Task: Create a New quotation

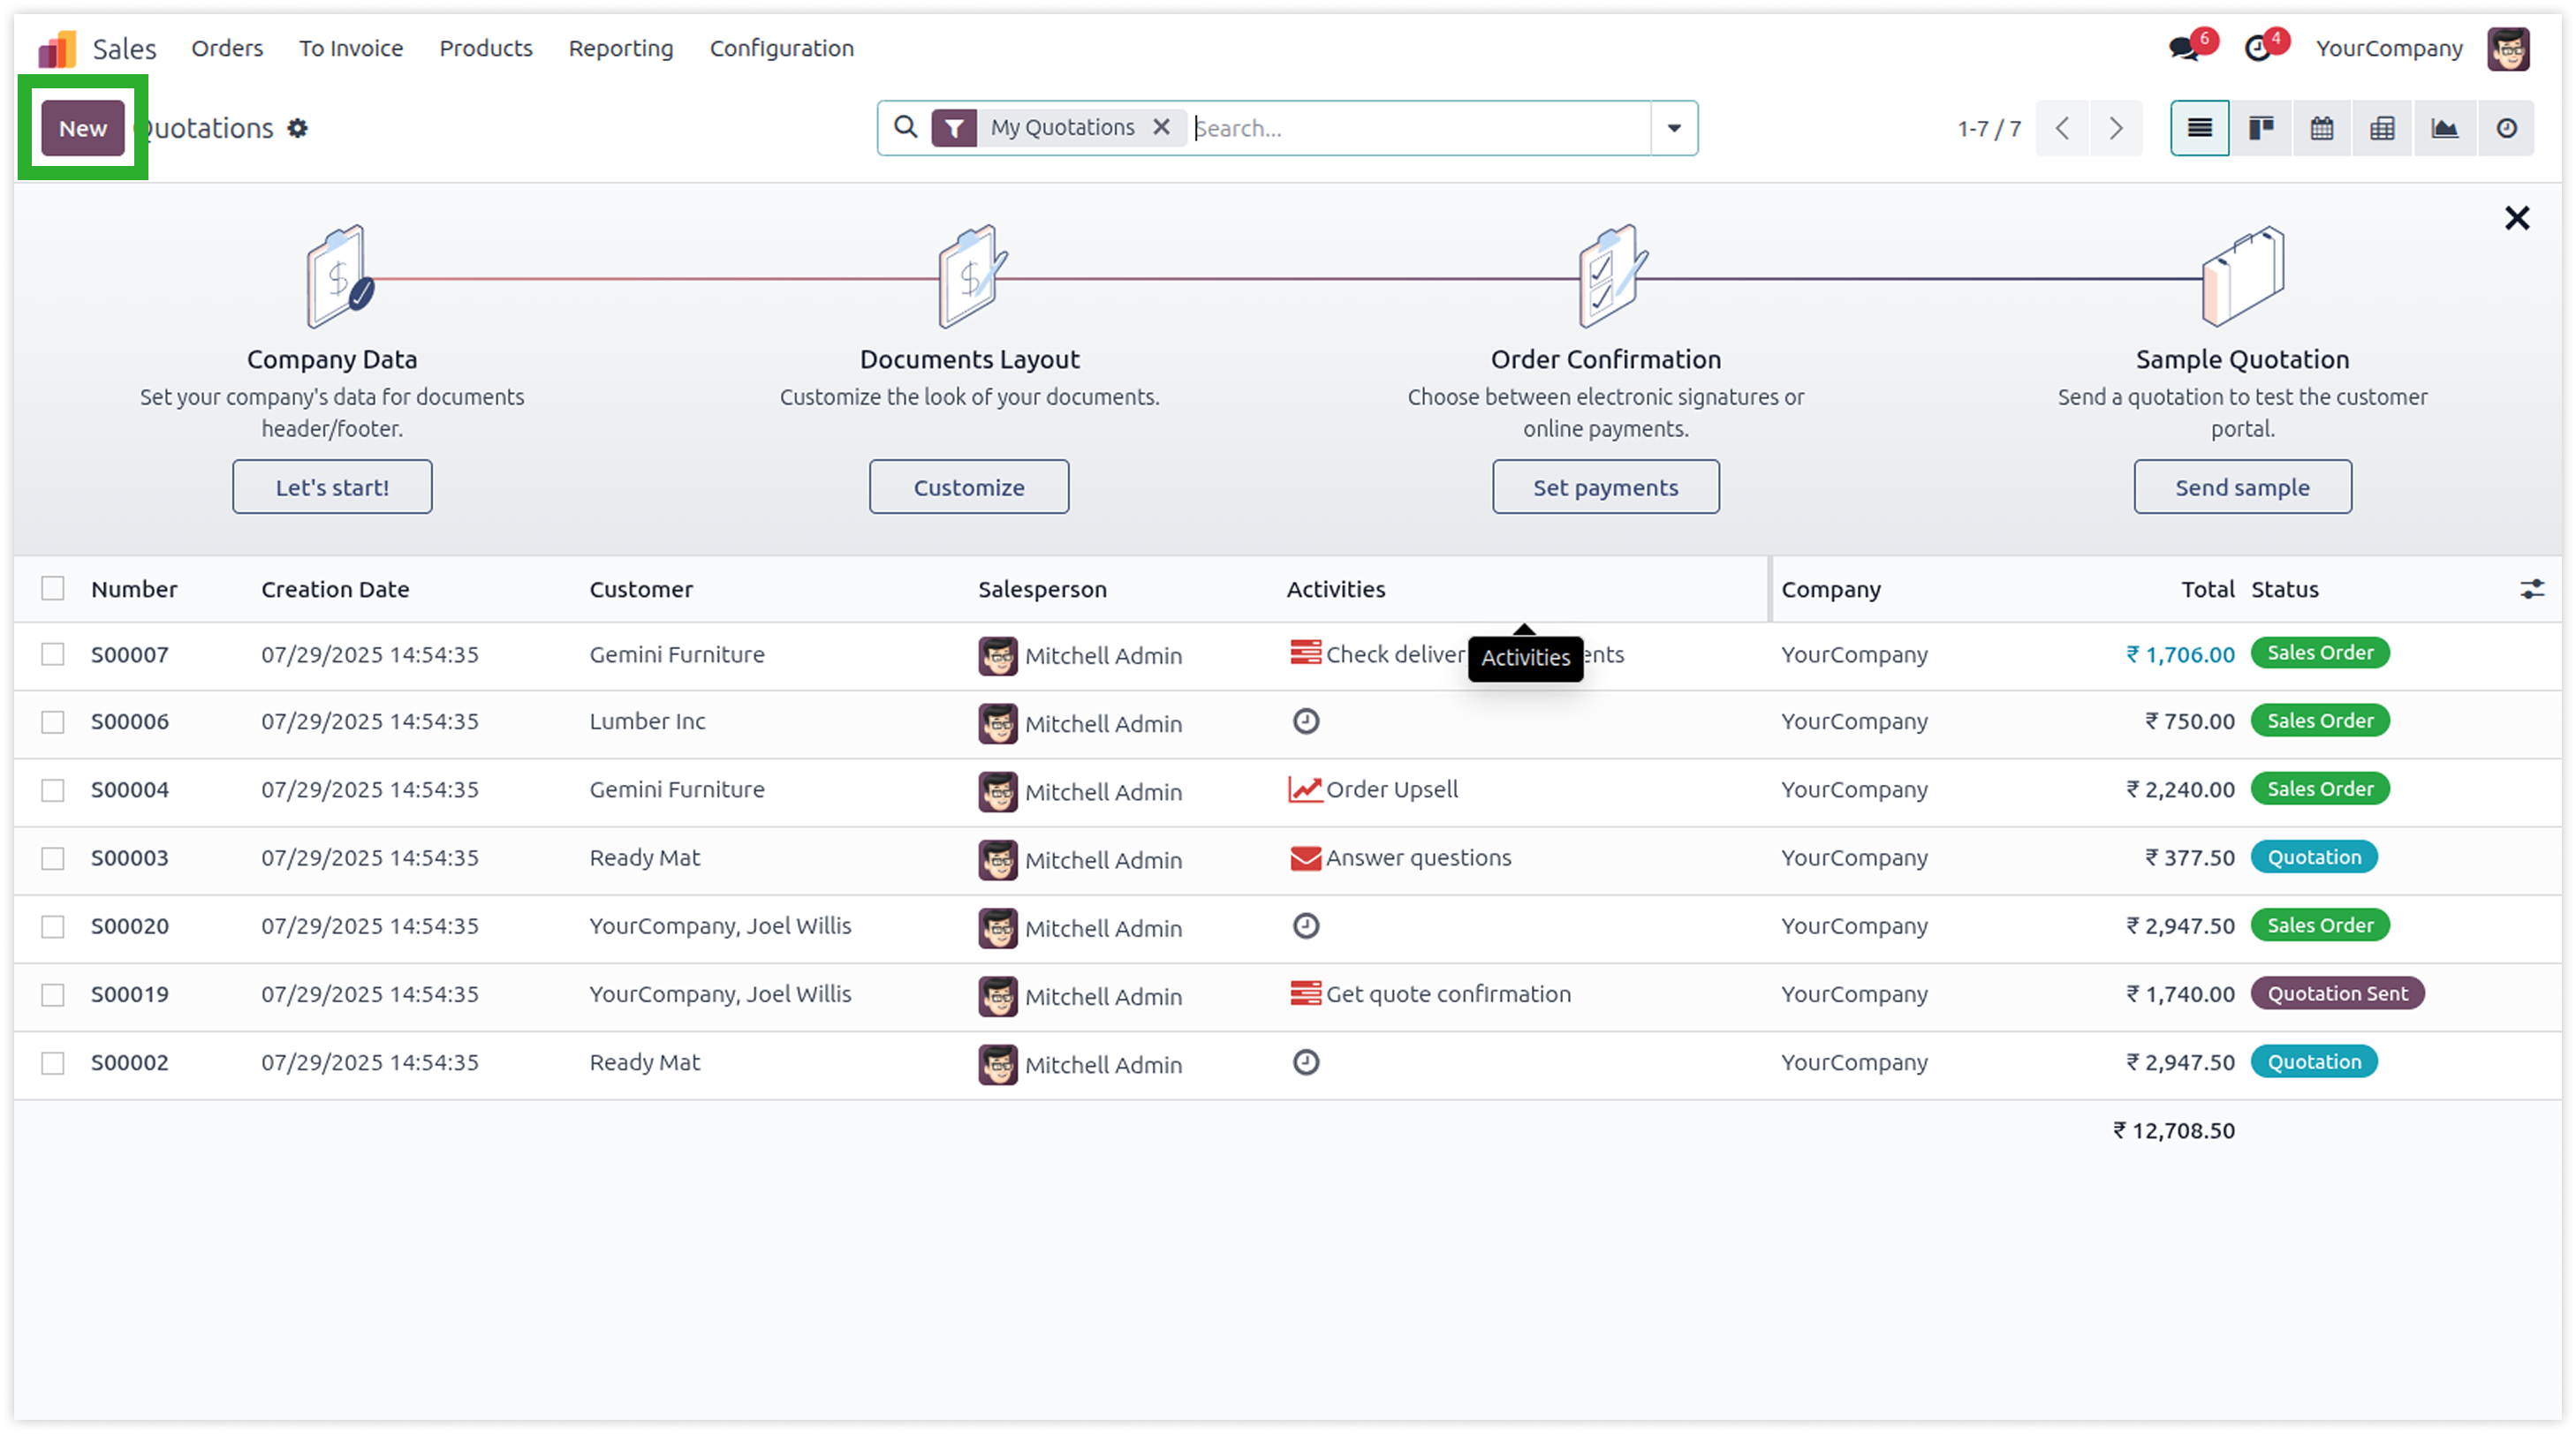Action: (x=83, y=128)
